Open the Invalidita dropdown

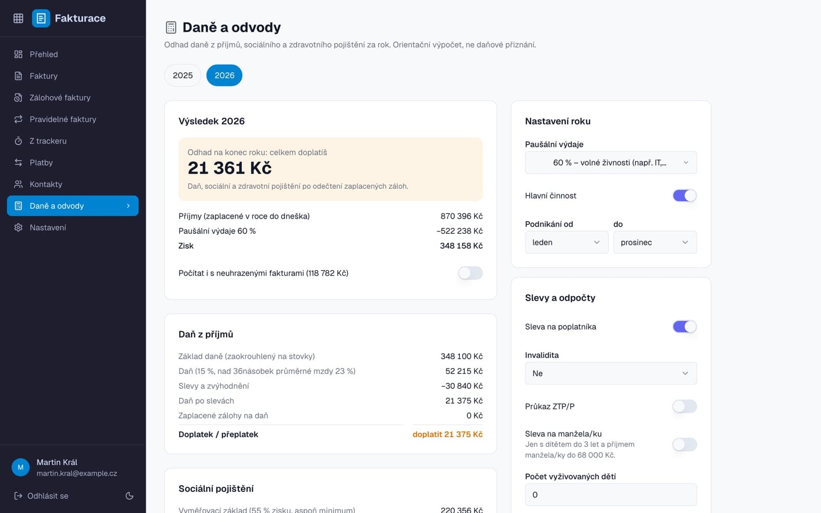611,373
